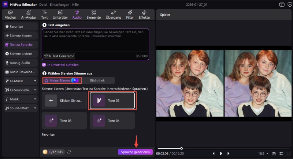The height and width of the screenshot is (159, 293).
Task: Open Auszug Audio in sidebar
Action: [x=21, y=63]
